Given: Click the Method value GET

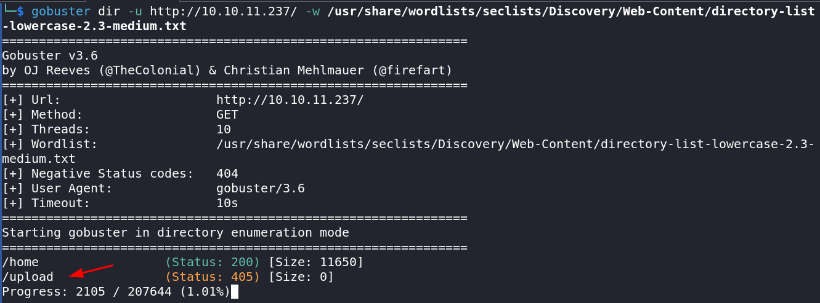Looking at the screenshot, I should point(227,115).
